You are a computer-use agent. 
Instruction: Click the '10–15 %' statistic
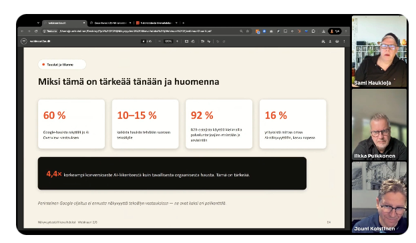click(137, 115)
